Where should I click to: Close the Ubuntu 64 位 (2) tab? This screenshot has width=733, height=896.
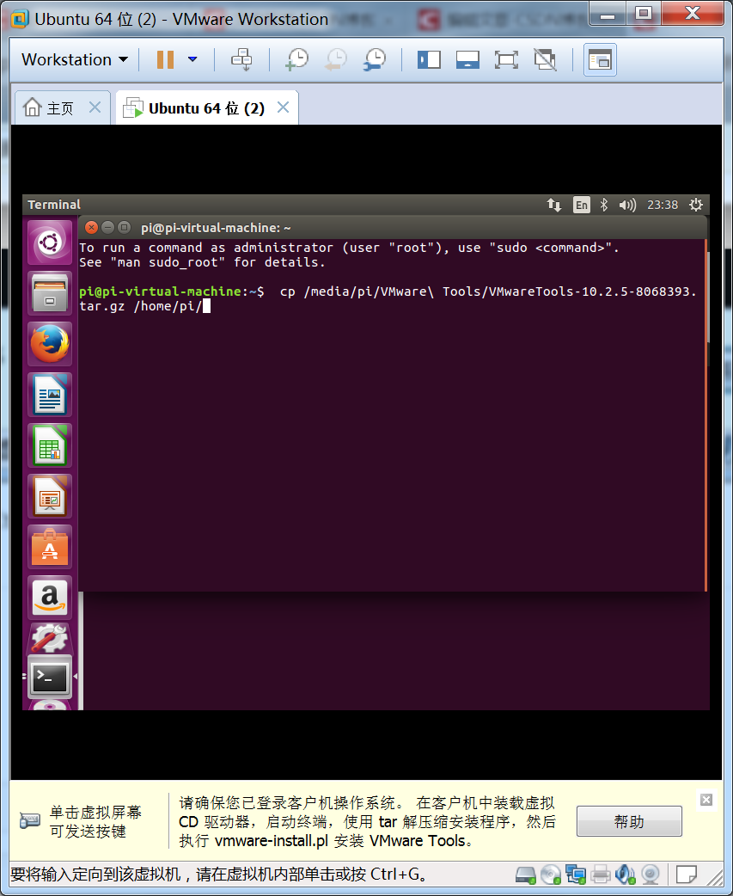point(284,107)
